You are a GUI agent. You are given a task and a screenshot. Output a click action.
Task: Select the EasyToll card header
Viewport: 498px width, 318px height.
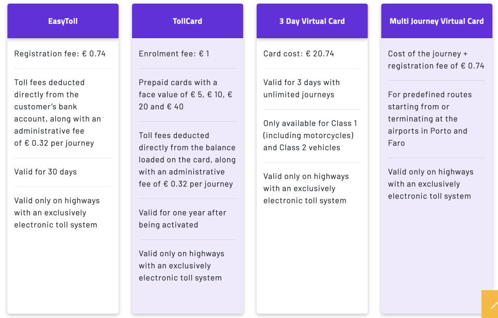(x=63, y=21)
